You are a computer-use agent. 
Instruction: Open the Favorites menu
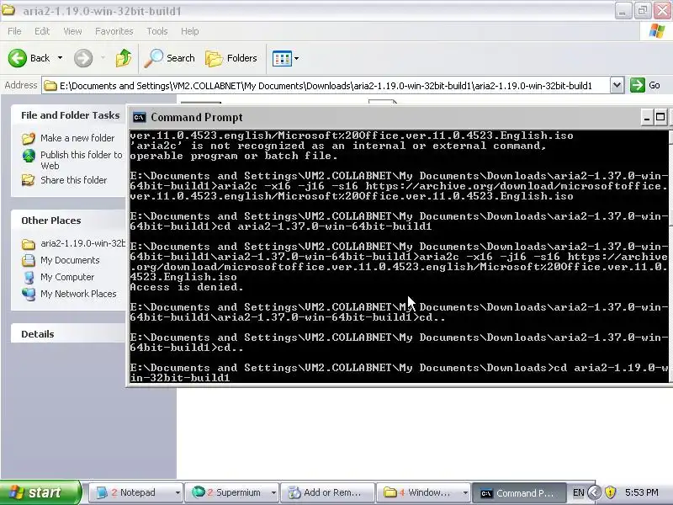[114, 31]
